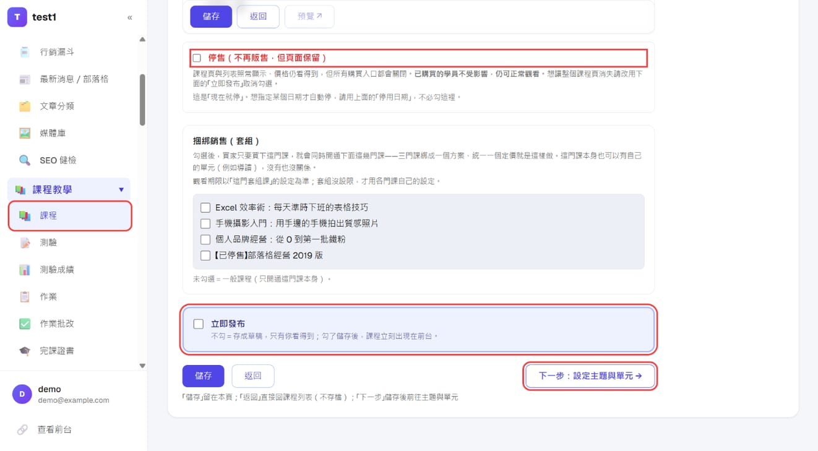This screenshot has width=818, height=451.
Task: Collapse the 課程教學 section arrow
Action: (121, 190)
